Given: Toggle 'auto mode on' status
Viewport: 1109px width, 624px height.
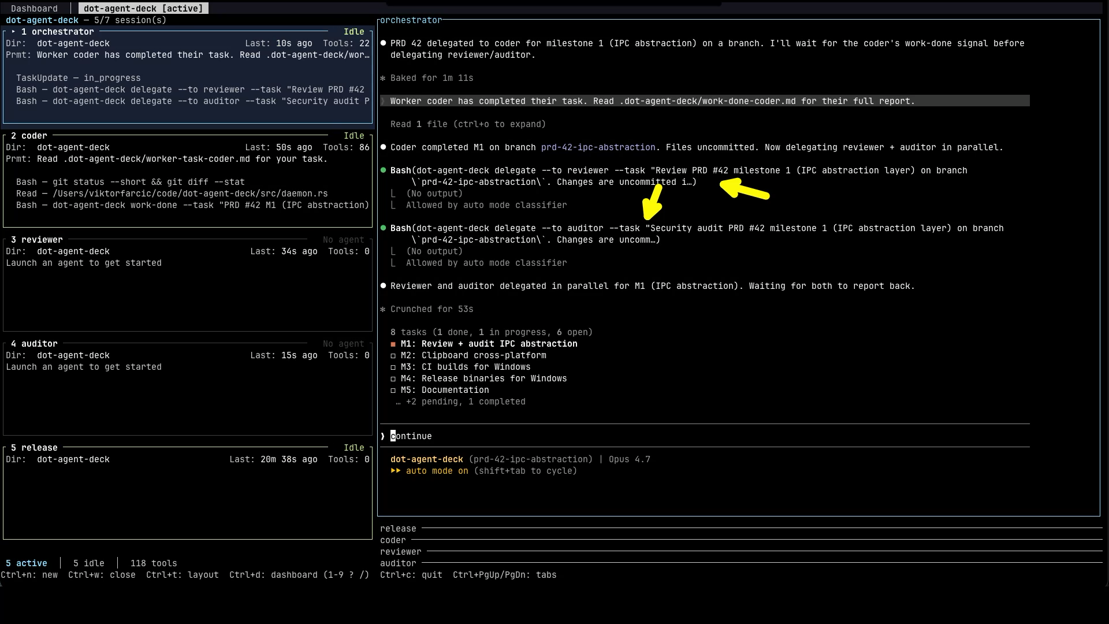Looking at the screenshot, I should [437, 471].
